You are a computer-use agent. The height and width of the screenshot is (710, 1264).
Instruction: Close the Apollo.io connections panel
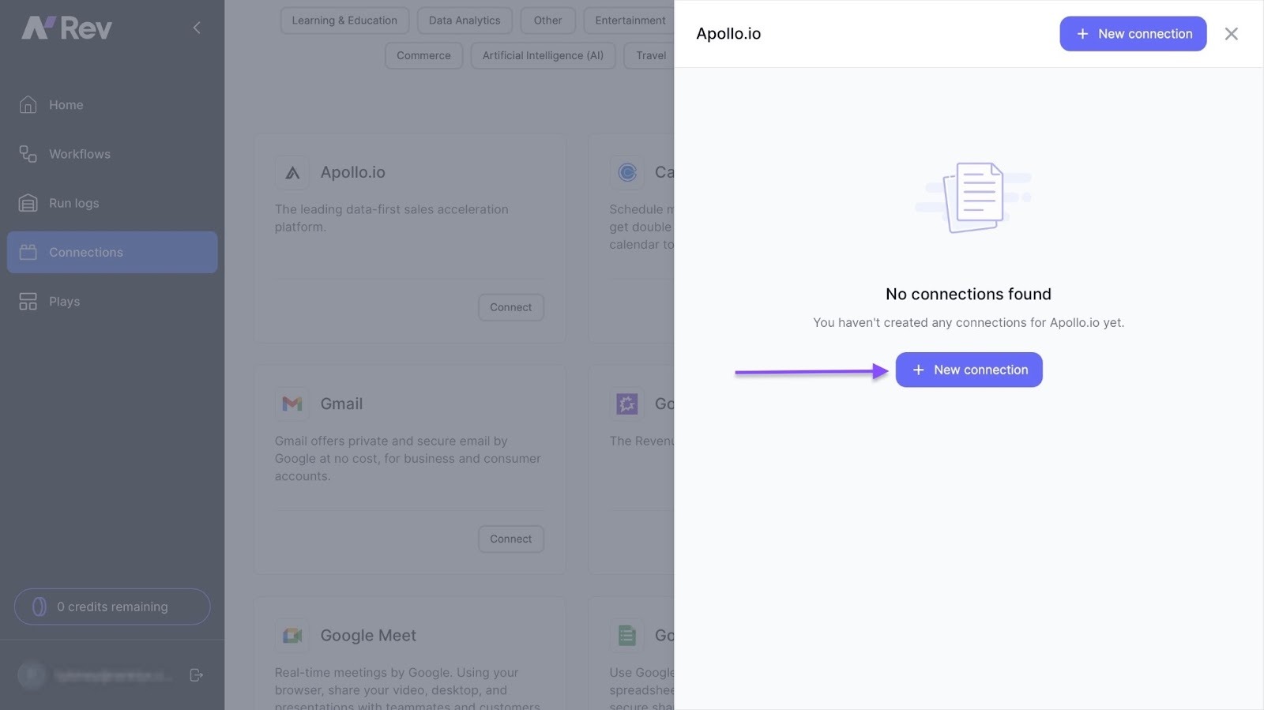[1231, 34]
